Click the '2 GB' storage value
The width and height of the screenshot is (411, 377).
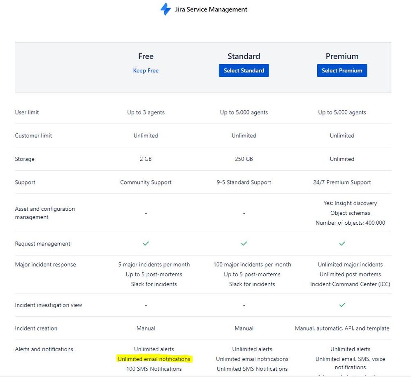(146, 159)
